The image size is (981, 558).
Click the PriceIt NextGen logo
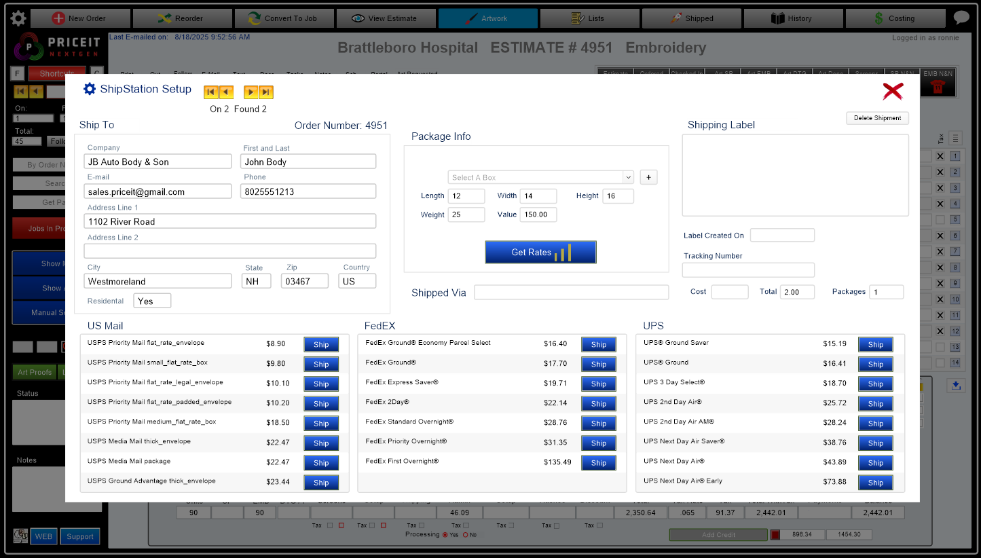click(x=57, y=48)
